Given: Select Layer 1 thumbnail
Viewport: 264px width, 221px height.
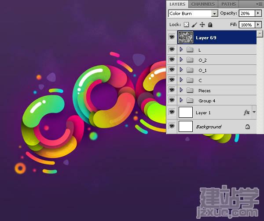Looking at the screenshot, I should click(x=186, y=112).
